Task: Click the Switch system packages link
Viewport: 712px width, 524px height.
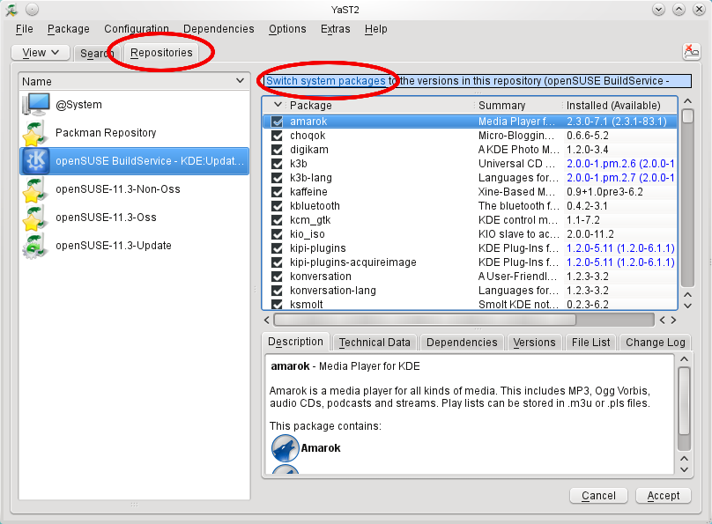Action: (x=326, y=81)
